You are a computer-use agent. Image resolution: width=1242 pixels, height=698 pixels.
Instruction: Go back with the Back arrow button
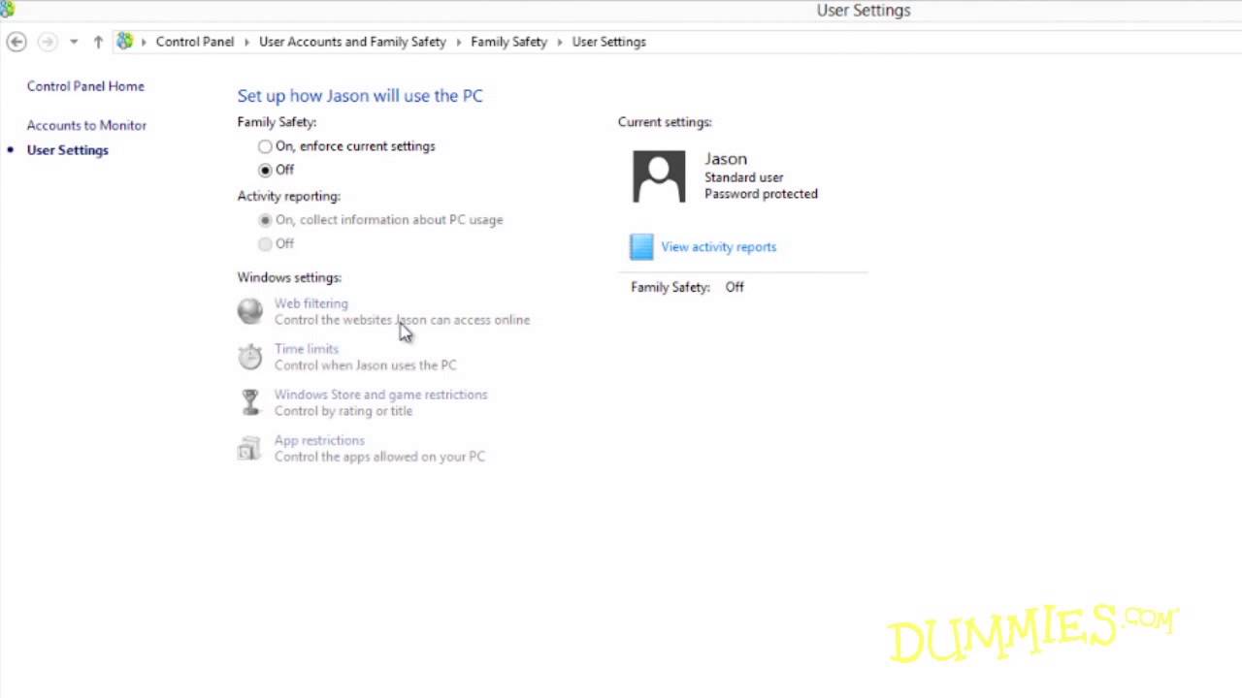coord(16,42)
